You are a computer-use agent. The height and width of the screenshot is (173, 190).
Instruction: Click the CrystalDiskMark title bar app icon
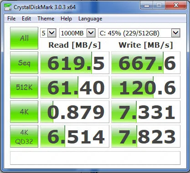point(8,7)
